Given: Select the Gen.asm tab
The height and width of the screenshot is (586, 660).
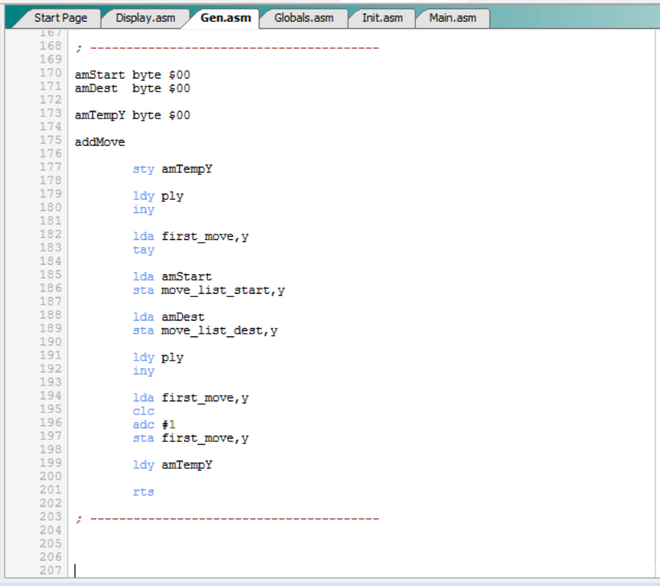Looking at the screenshot, I should pyautogui.click(x=225, y=18).
